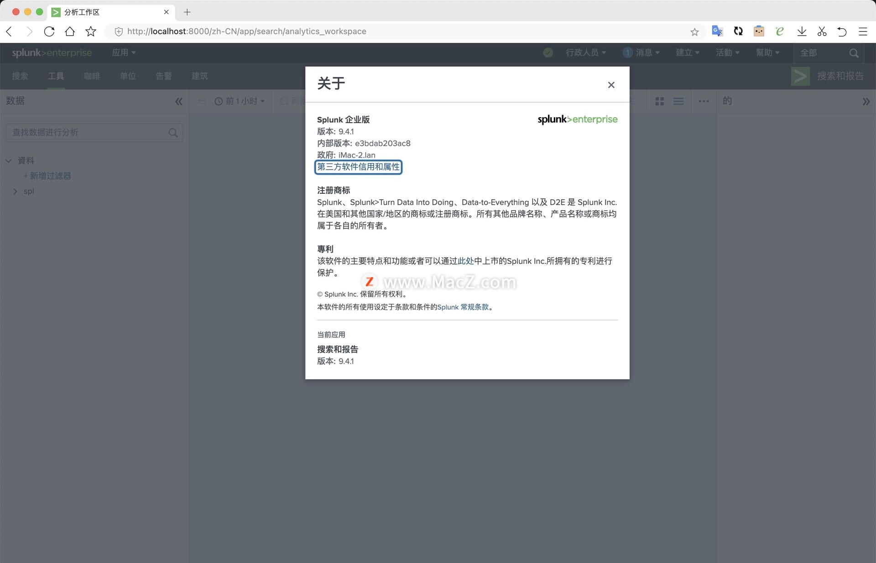Click the green health status check icon
The height and width of the screenshot is (563, 876).
[x=548, y=52]
